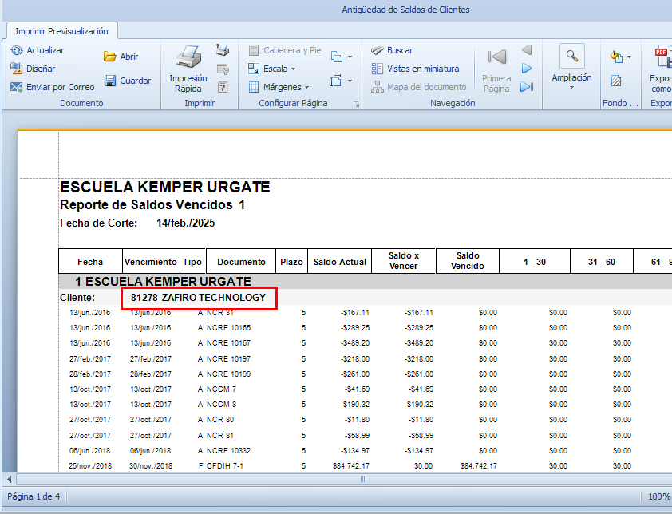This screenshot has height=514, width=672.
Task: Select the Imprimir Previsualización tab
Action: click(x=61, y=31)
